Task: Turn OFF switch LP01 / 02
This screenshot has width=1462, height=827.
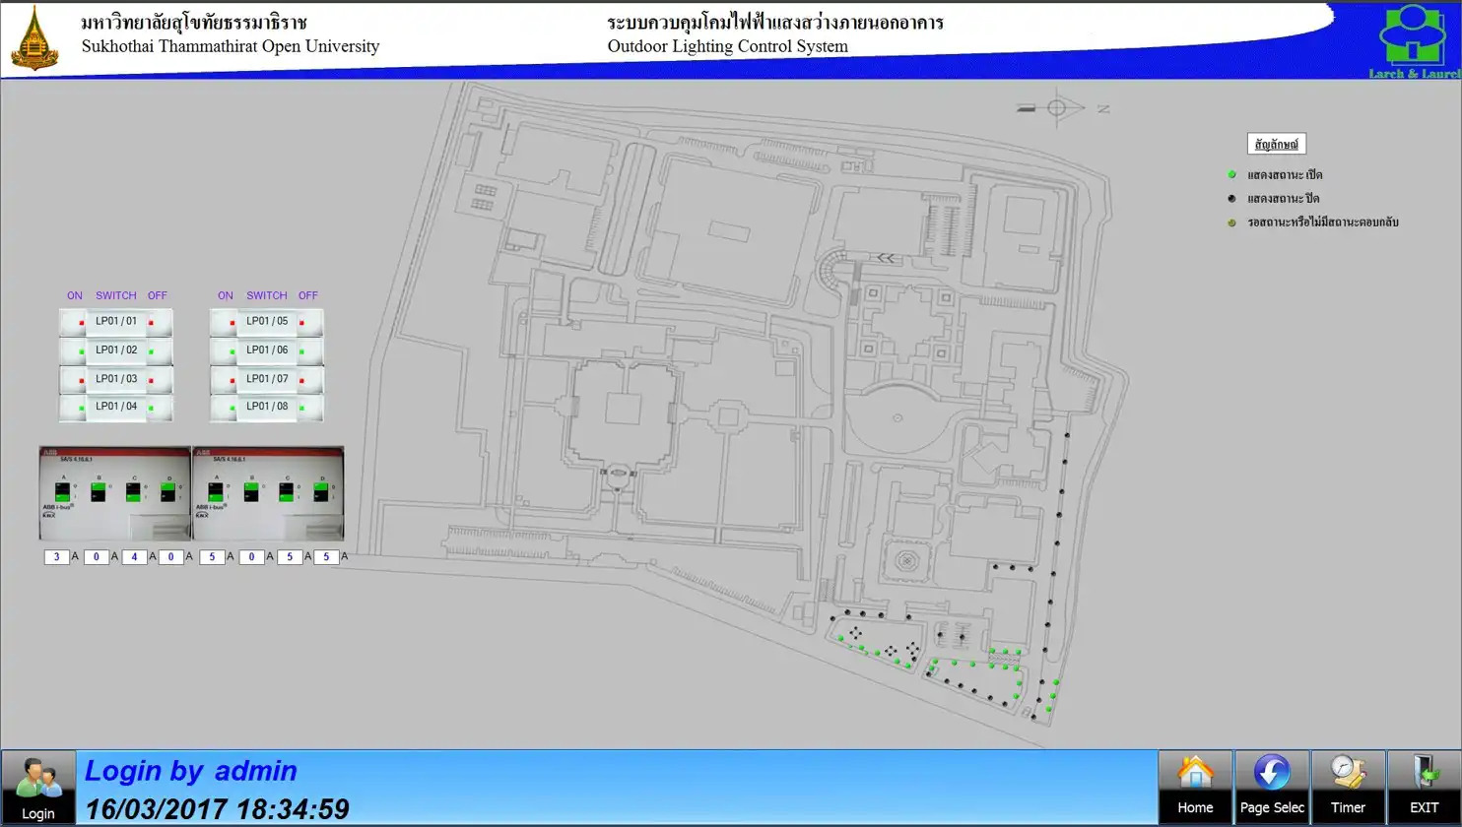Action: (x=157, y=350)
